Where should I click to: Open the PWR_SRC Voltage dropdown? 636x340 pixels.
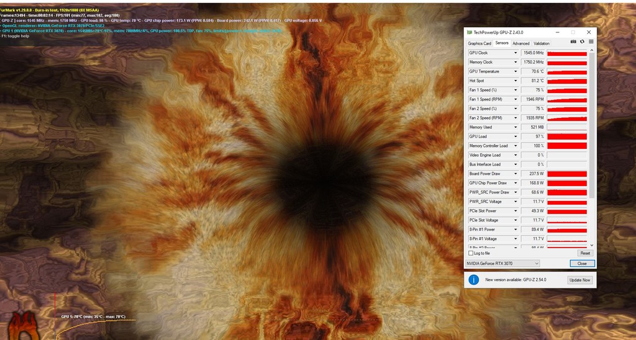coord(516,202)
